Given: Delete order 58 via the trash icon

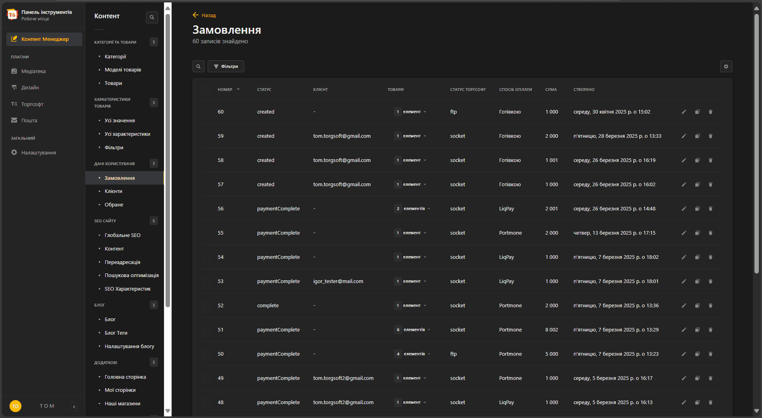Looking at the screenshot, I should [x=710, y=160].
